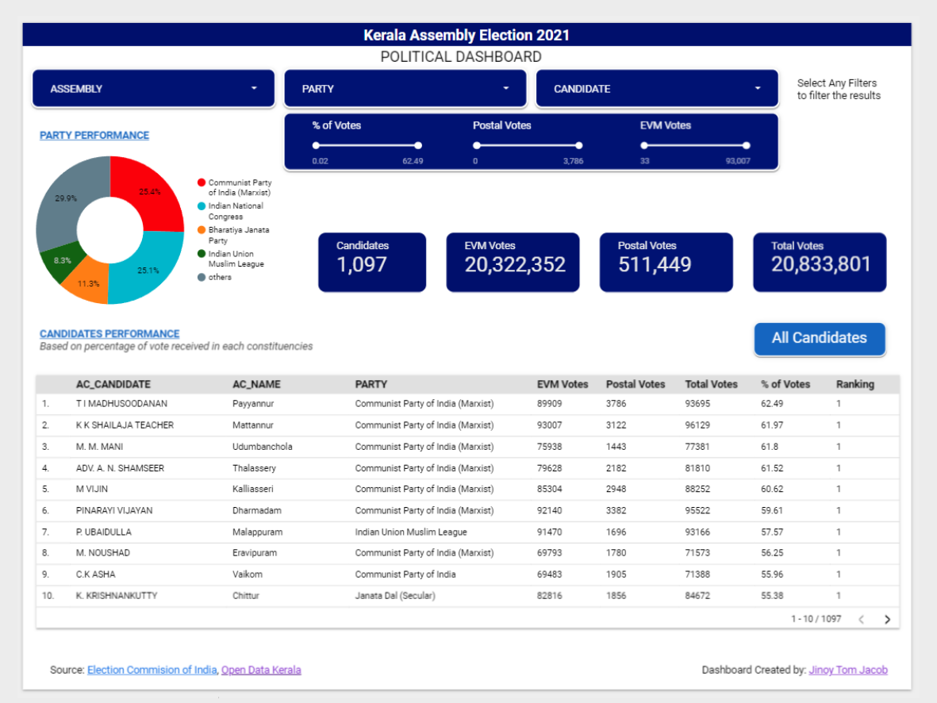Select the grey others legend marker
This screenshot has height=703, width=937.
202,277
